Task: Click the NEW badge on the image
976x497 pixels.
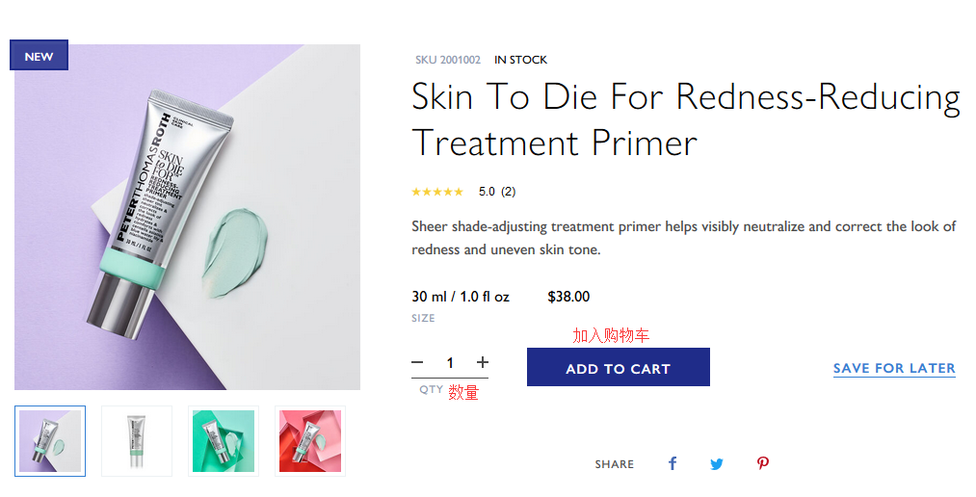Action: (x=39, y=56)
